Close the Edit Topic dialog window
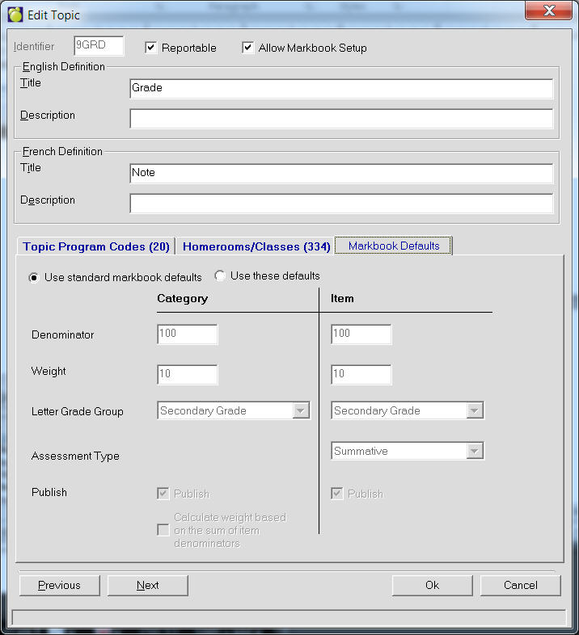 (x=550, y=12)
